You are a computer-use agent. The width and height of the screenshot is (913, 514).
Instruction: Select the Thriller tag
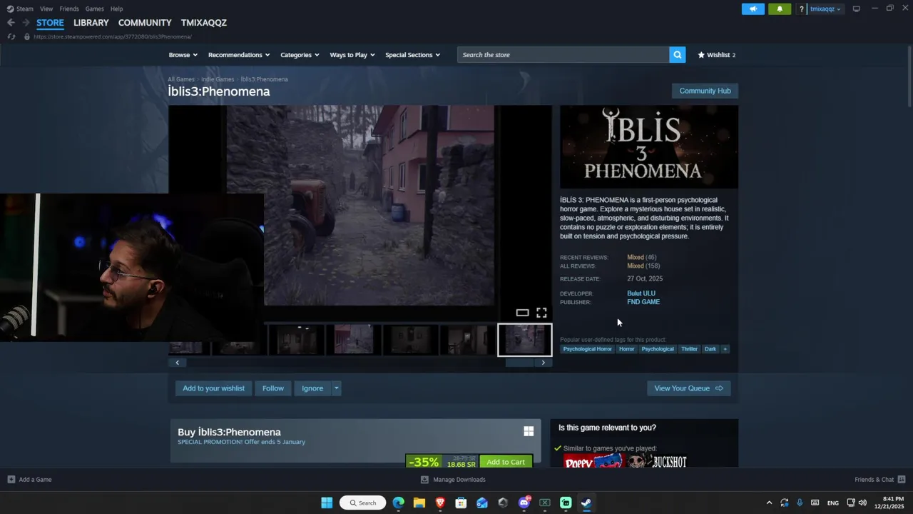(689, 349)
